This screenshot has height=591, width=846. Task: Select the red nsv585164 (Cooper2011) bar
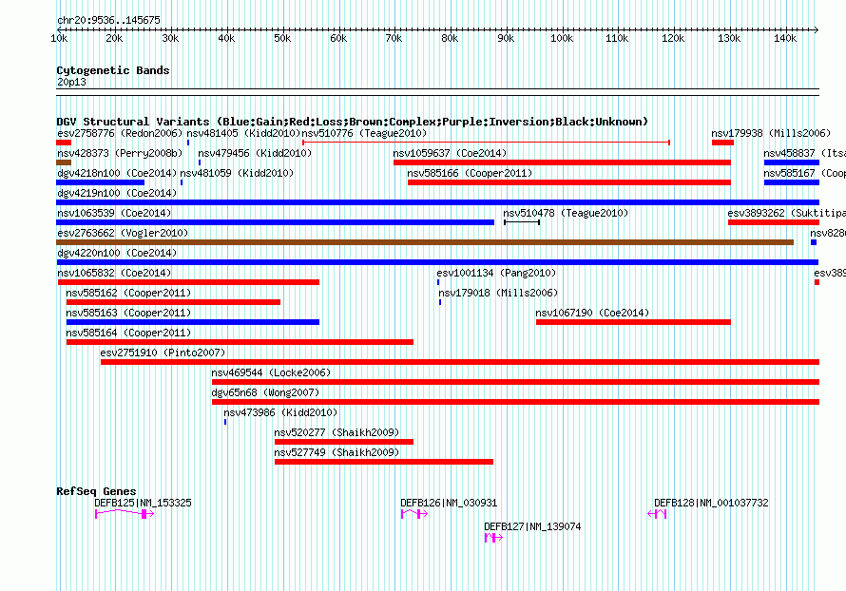(x=240, y=342)
